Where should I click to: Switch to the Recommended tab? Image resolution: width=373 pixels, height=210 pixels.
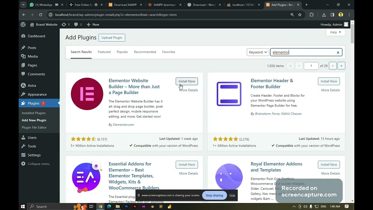click(x=145, y=52)
